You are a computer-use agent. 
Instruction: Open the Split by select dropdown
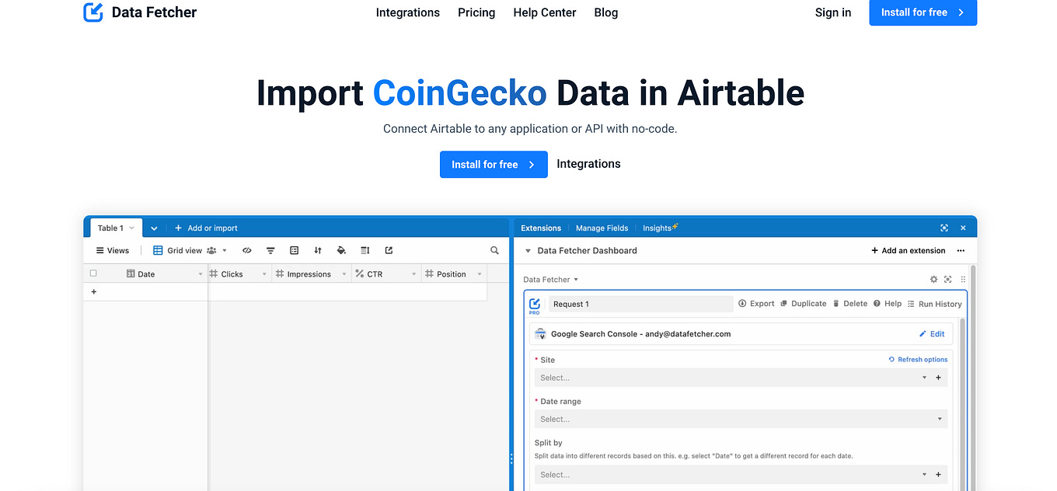(x=732, y=475)
